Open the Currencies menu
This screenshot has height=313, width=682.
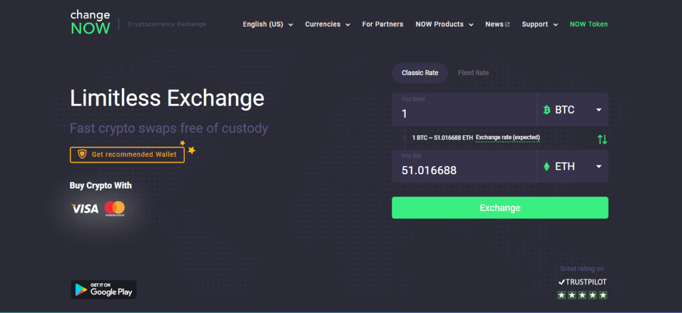(x=327, y=24)
